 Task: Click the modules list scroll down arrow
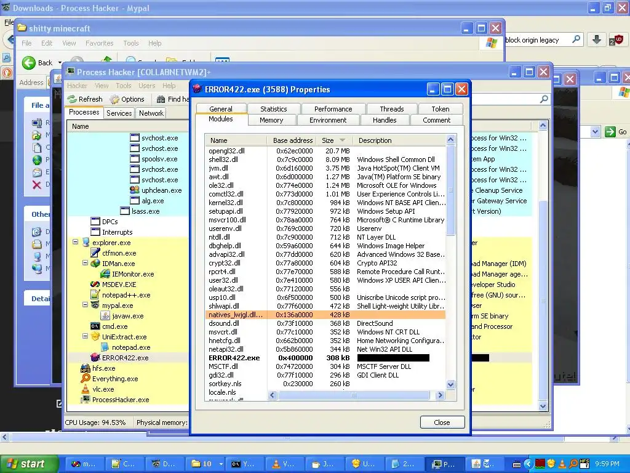(450, 384)
